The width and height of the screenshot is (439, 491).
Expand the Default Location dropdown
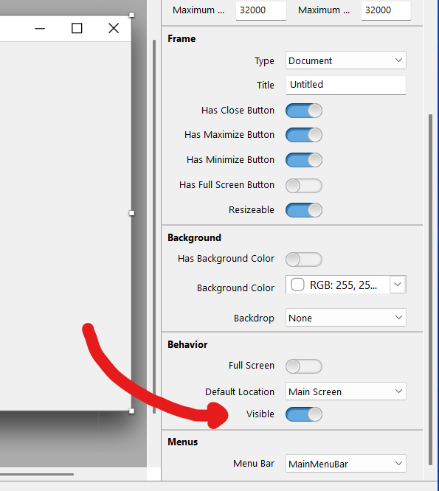tap(345, 391)
